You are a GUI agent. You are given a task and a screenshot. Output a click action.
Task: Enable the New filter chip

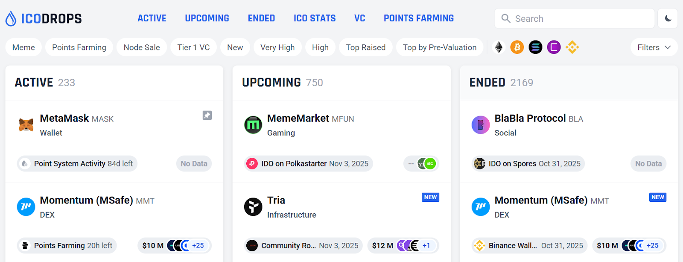(235, 47)
